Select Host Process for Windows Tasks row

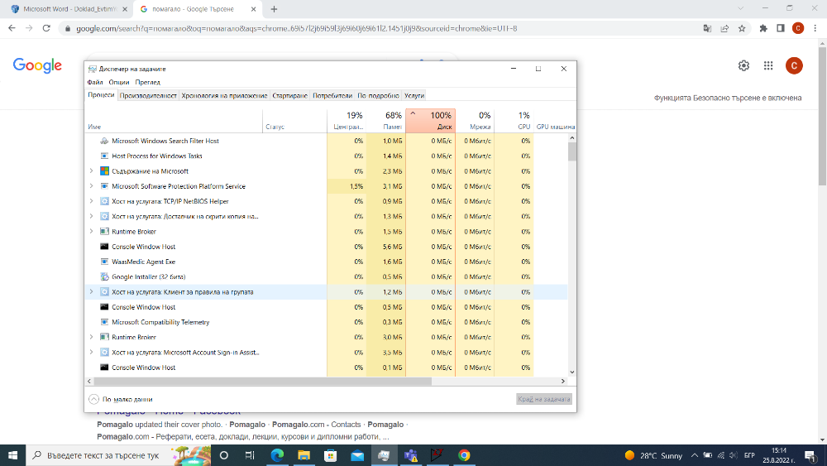point(326,156)
